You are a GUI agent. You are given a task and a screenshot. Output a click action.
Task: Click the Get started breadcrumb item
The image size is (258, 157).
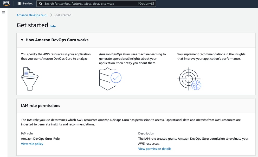coord(63,15)
